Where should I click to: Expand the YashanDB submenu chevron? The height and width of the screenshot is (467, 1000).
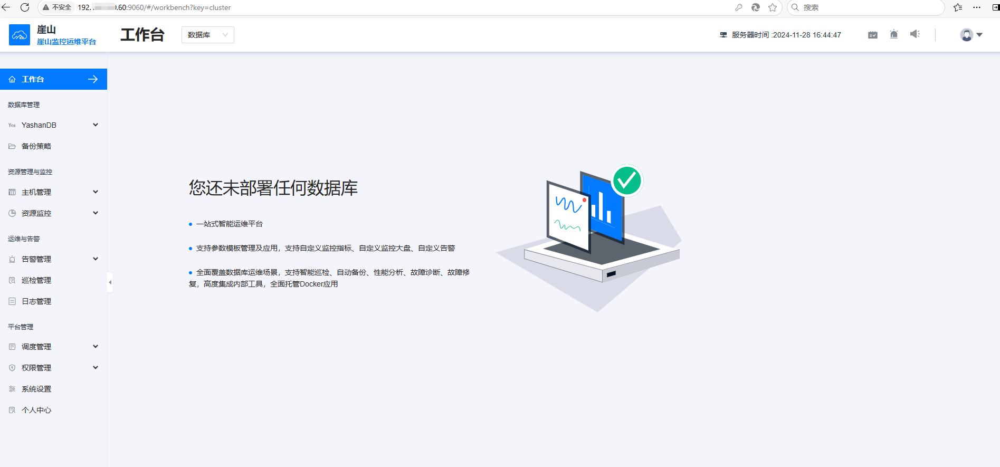[96, 125]
